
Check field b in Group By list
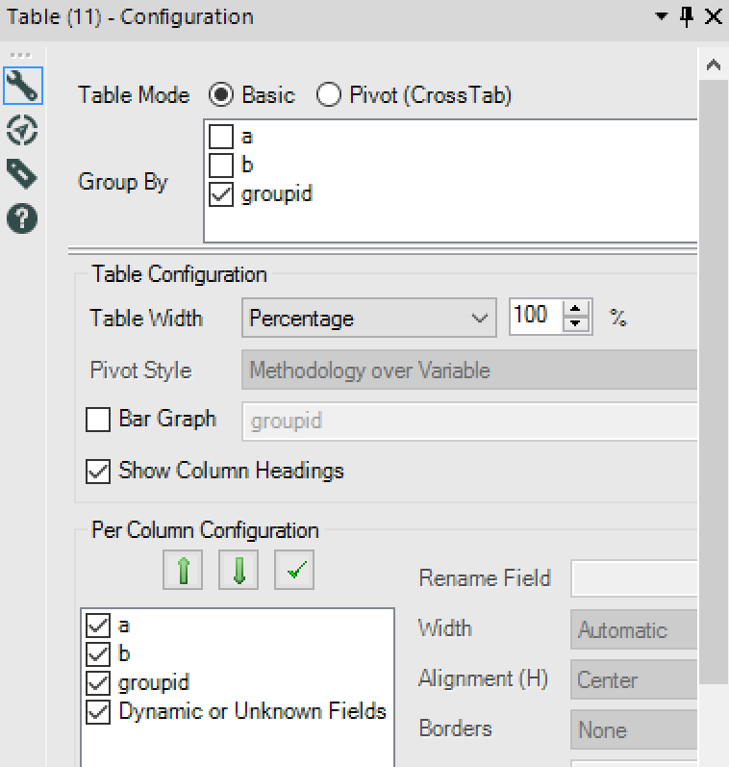click(221, 166)
